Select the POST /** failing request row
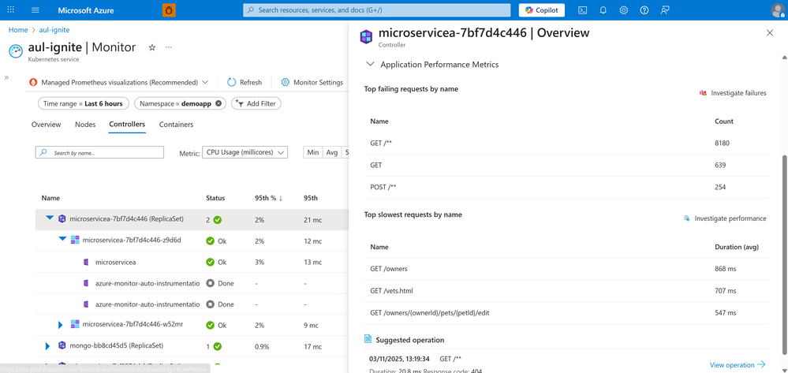Screen dimensions: 788x373 [567, 187]
